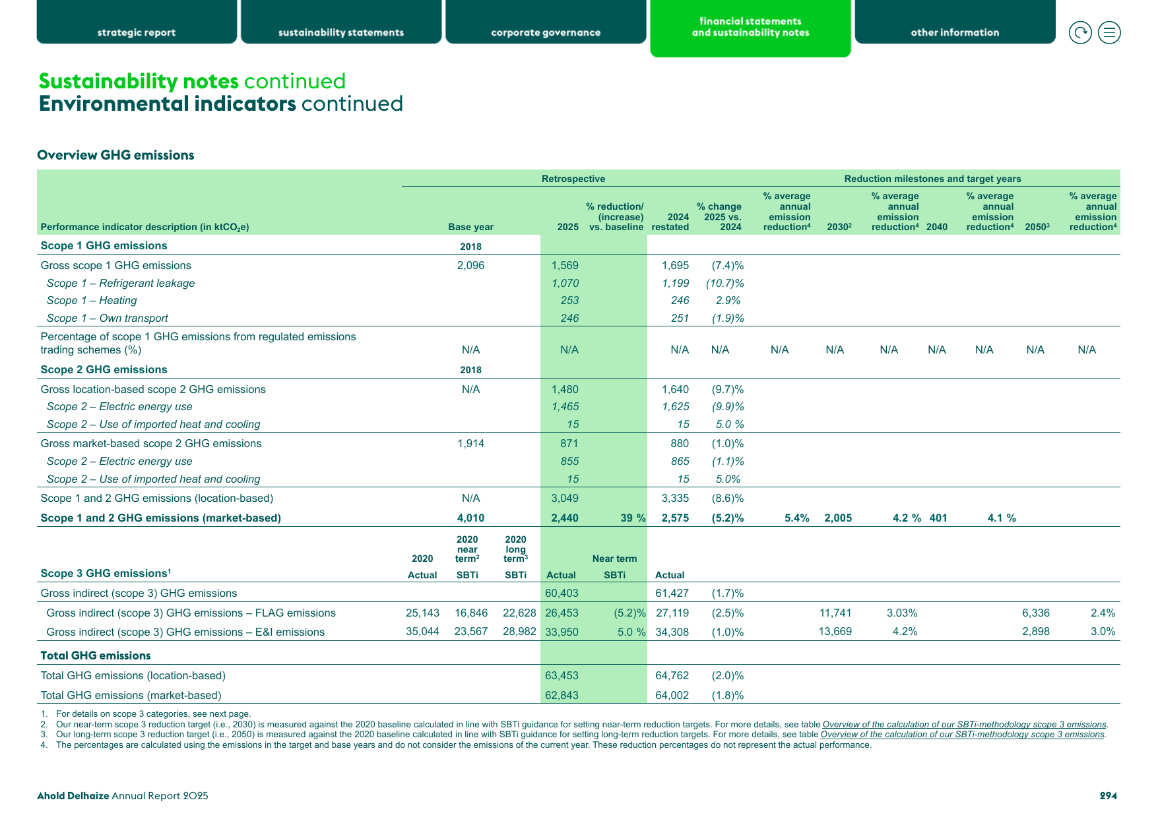Open the hamburger menu icon
The width and height of the screenshot is (1158, 821).
pyautogui.click(x=1109, y=32)
